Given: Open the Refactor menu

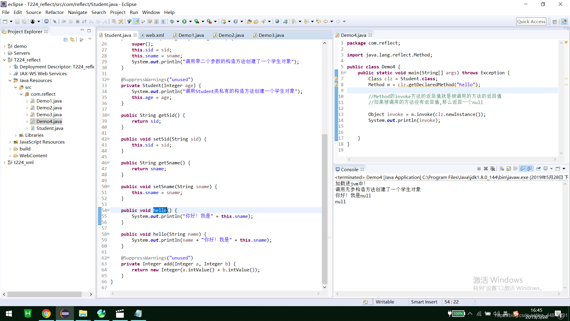Looking at the screenshot, I should 54,12.
